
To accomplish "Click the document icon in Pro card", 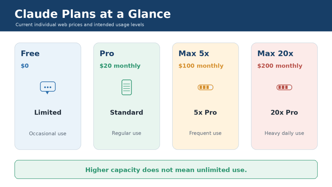I will (127, 87).
